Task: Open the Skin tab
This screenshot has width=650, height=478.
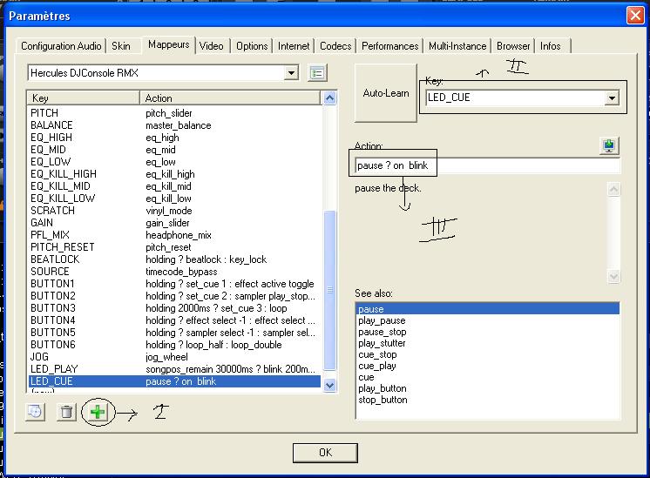Action: click(x=121, y=46)
